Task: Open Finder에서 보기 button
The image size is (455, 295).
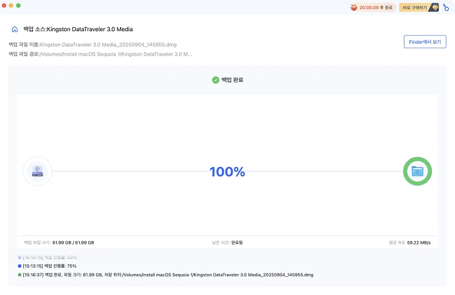Action: pyautogui.click(x=425, y=41)
